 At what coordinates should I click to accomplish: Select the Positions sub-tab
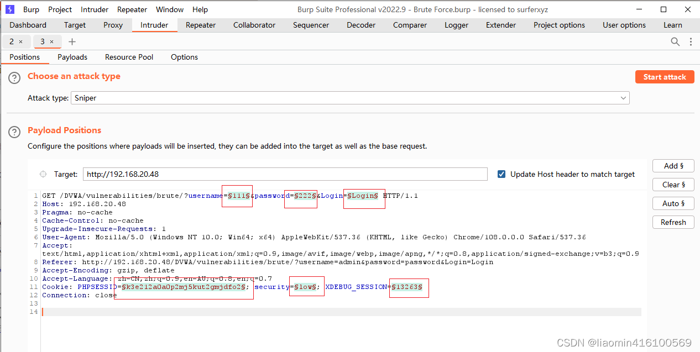coord(25,57)
